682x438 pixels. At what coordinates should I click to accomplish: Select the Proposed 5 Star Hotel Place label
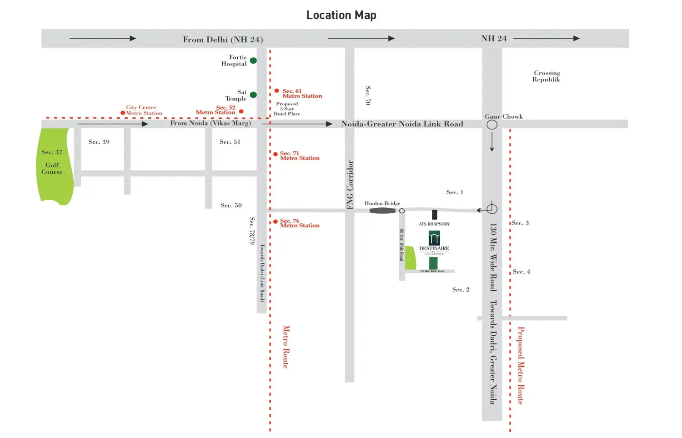[287, 109]
